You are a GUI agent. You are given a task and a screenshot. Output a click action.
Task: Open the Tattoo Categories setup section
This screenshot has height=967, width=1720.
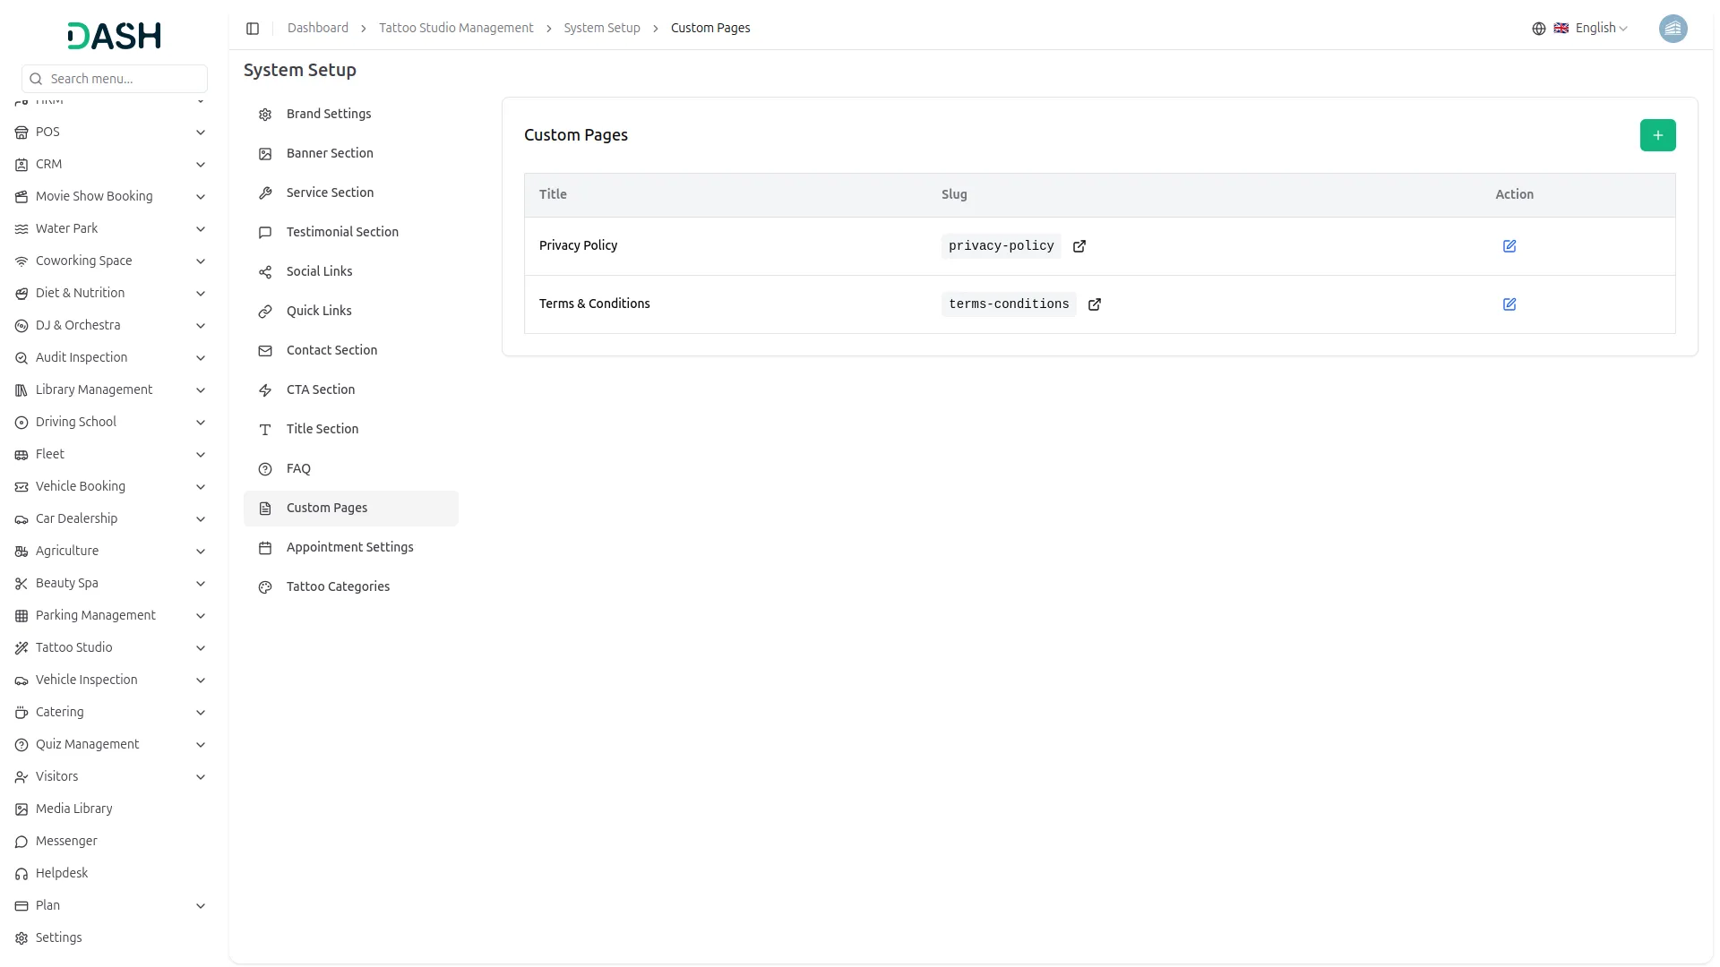point(338,586)
